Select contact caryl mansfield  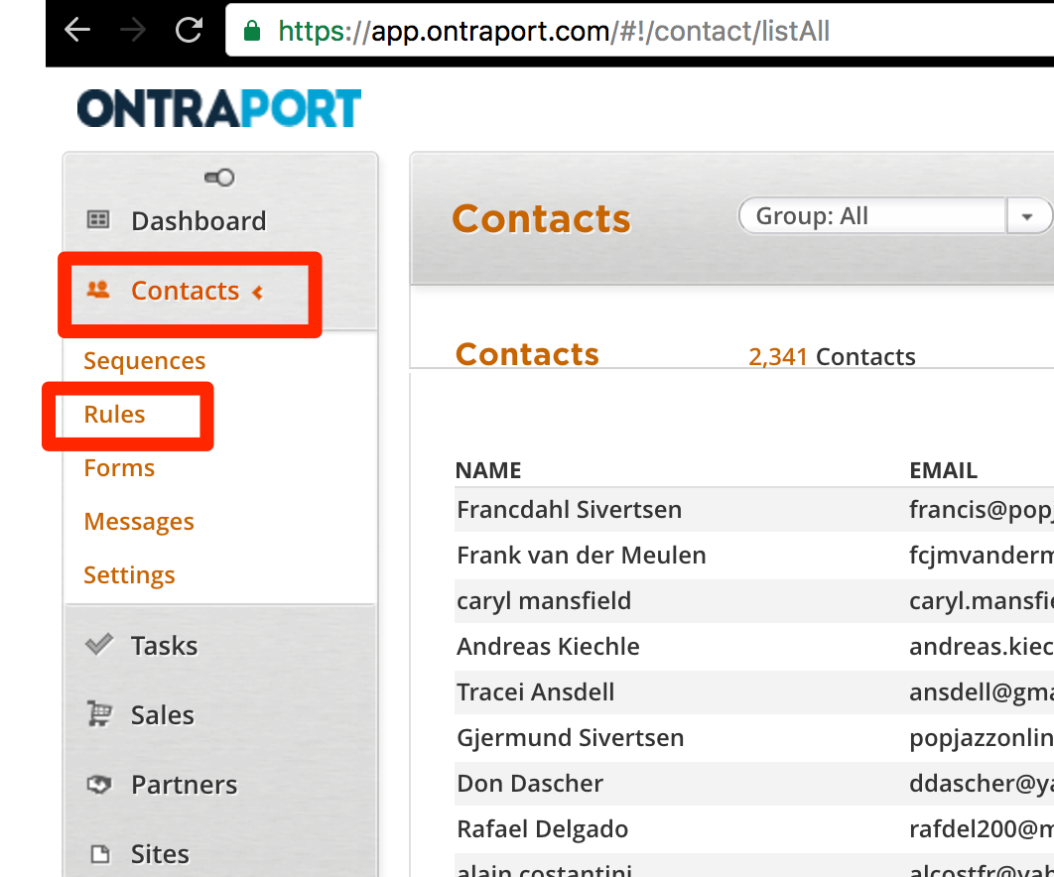pyautogui.click(x=544, y=601)
